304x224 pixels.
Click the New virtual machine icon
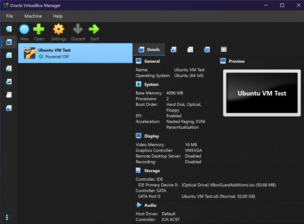click(24, 30)
